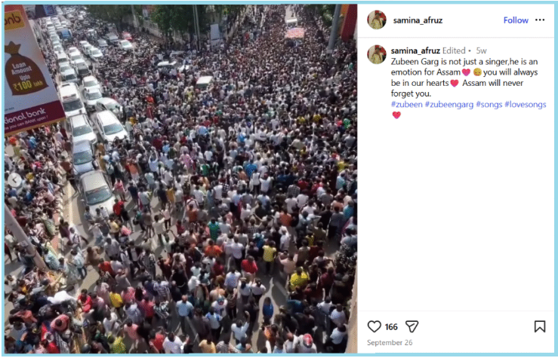
Task: Open the #zubeen hashtag
Action: (406, 105)
